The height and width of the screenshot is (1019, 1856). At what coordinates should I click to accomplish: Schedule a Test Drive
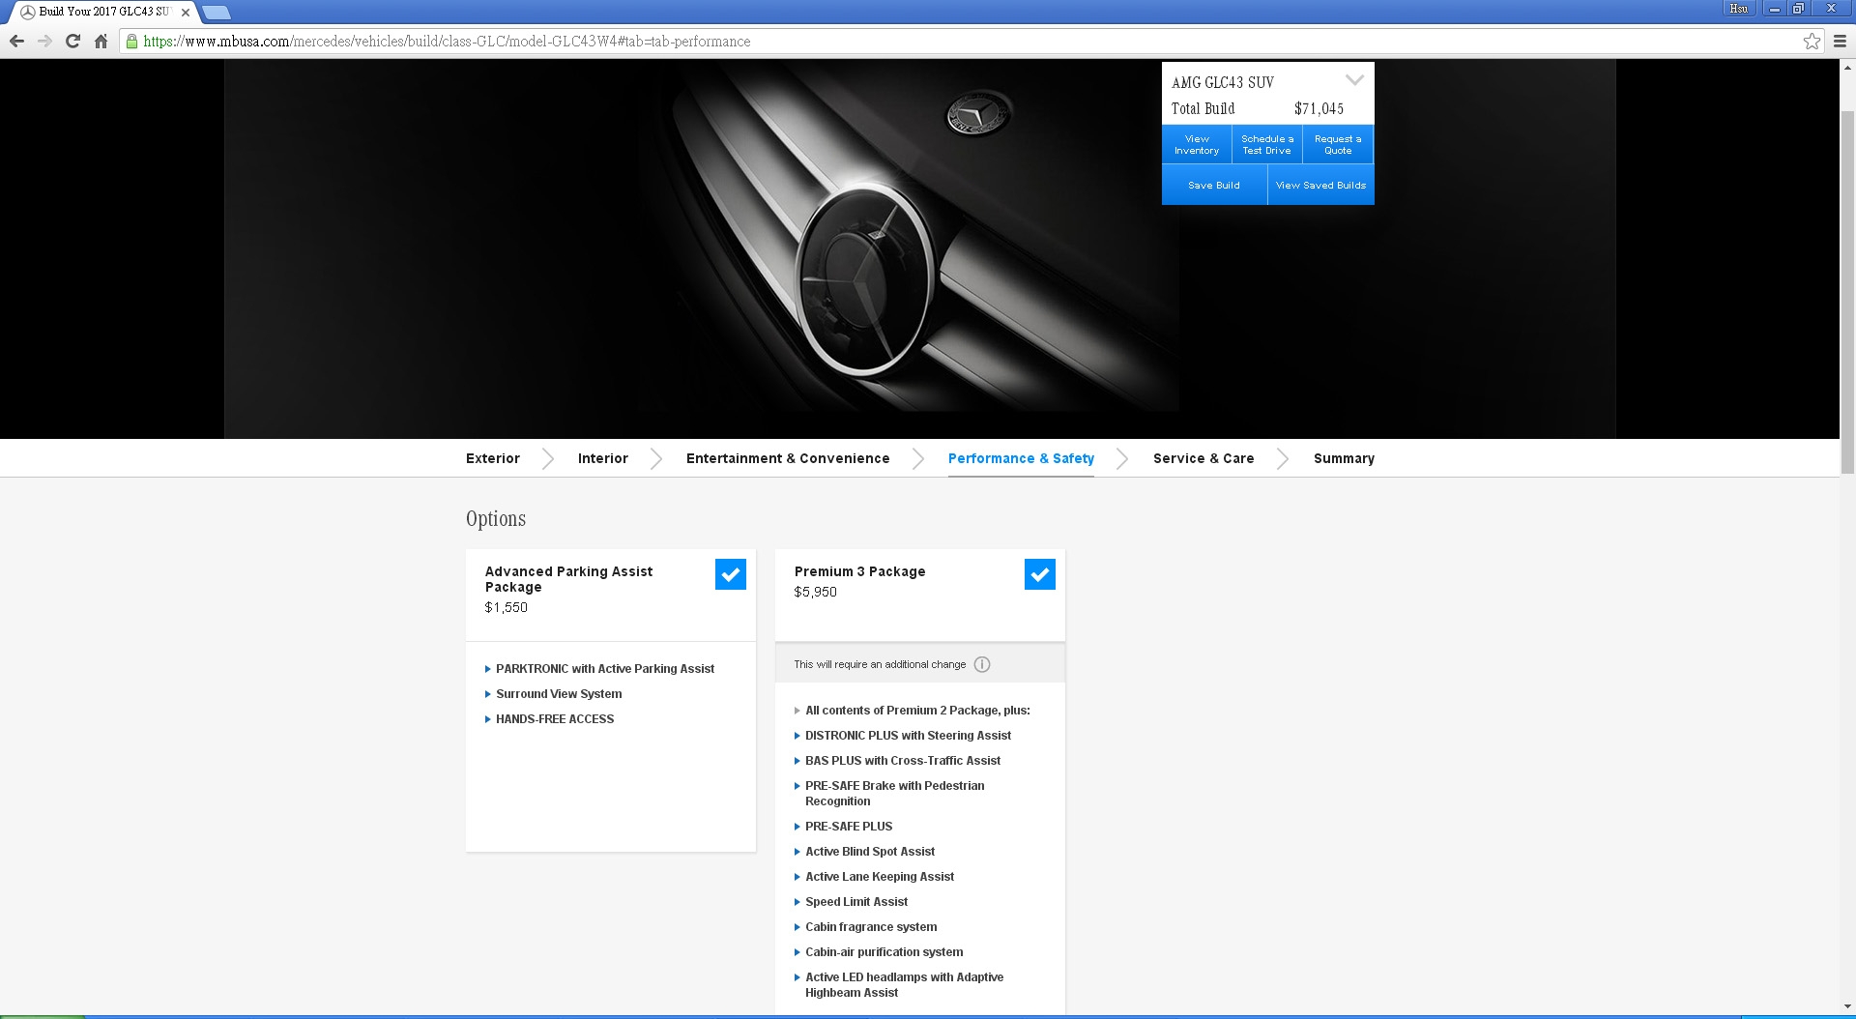1267,144
